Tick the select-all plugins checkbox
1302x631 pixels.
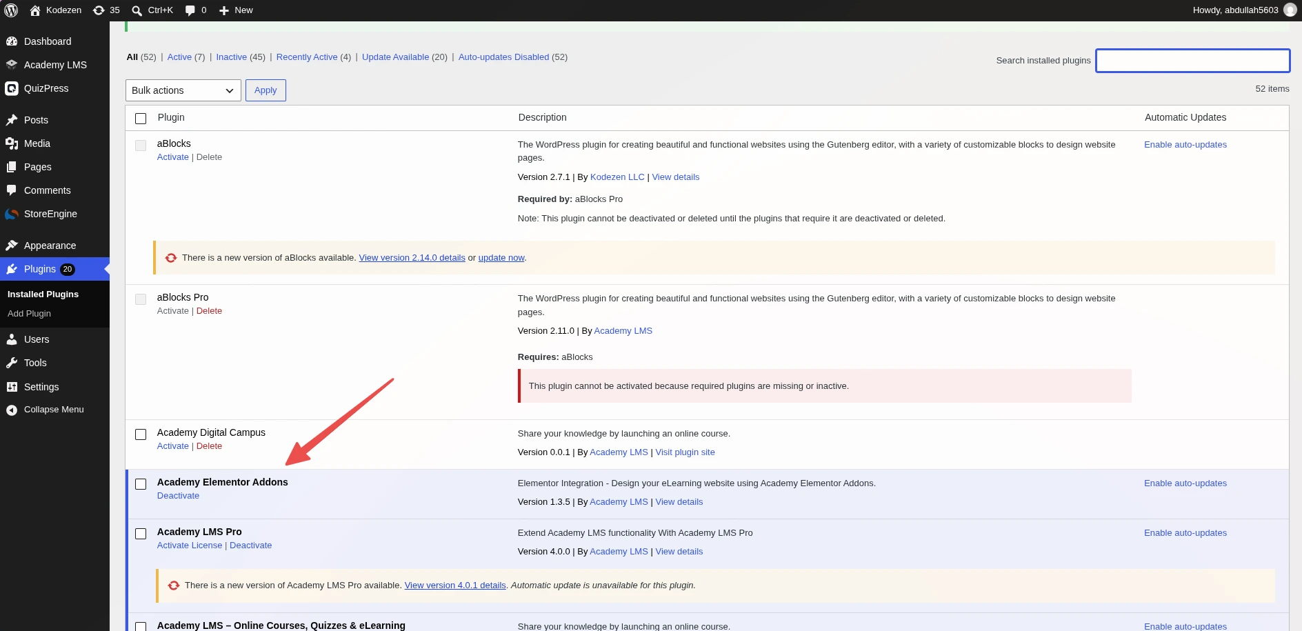pos(141,119)
